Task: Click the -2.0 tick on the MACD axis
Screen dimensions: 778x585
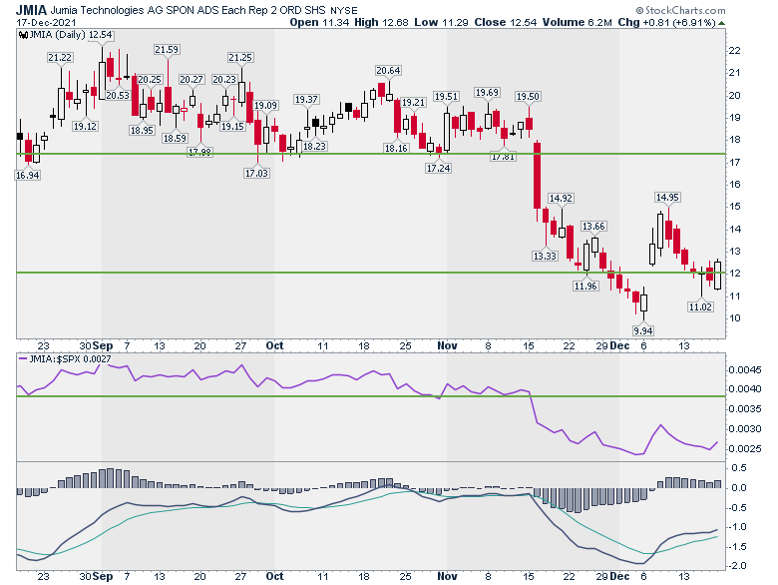Action: (x=739, y=566)
